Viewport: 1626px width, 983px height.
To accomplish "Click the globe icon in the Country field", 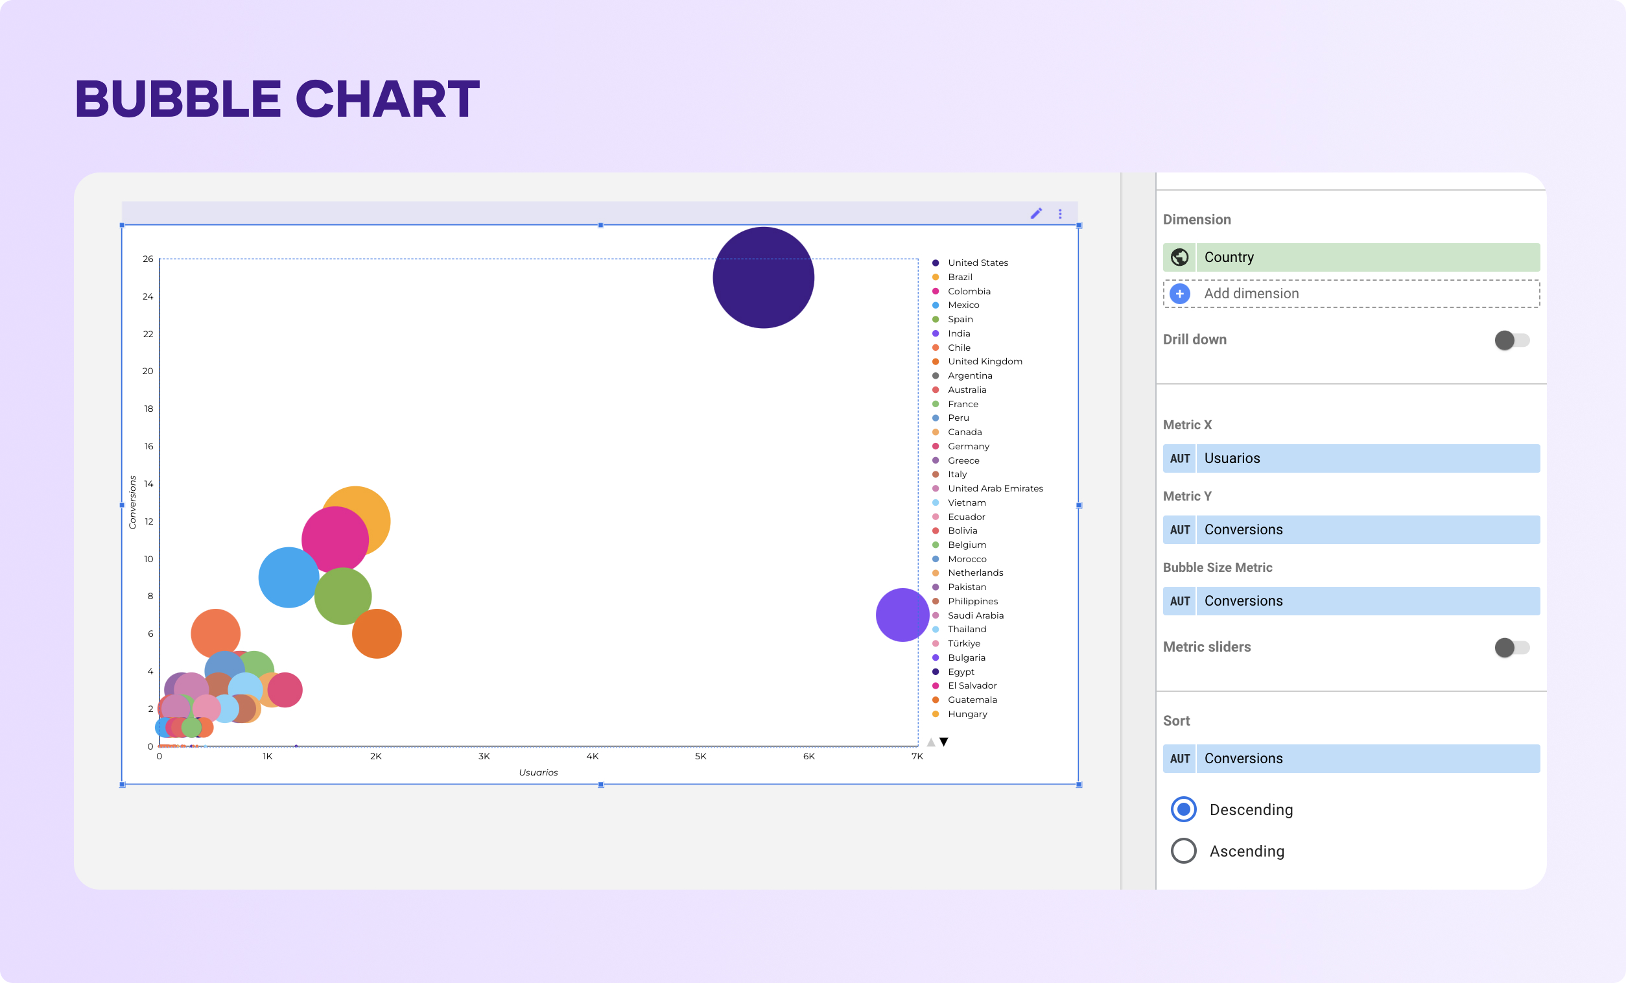I will click(x=1179, y=257).
